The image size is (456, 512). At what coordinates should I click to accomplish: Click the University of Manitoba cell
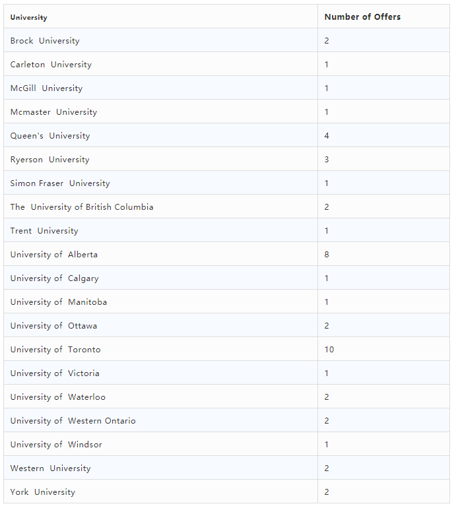click(x=59, y=302)
